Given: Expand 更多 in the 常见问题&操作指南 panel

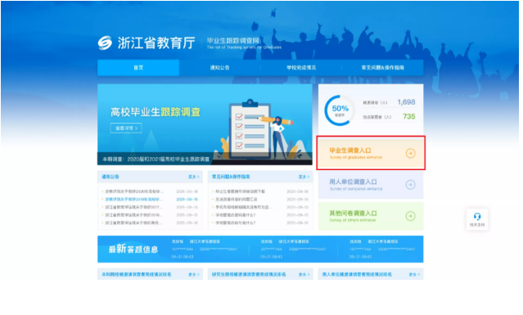Looking at the screenshot, I should [x=304, y=177].
